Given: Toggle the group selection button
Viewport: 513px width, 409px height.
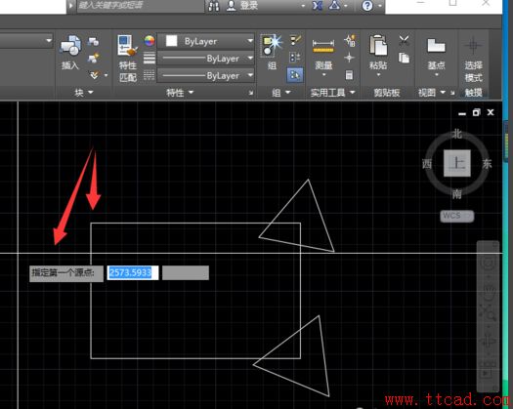Looking at the screenshot, I should click(295, 75).
